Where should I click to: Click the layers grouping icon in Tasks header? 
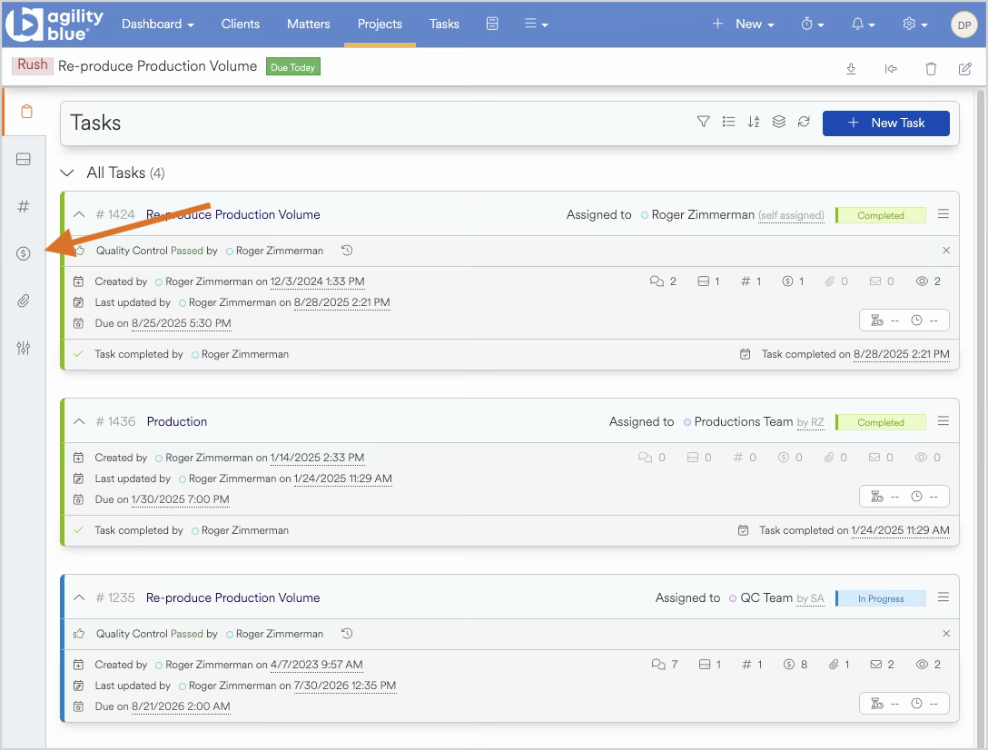click(x=779, y=122)
